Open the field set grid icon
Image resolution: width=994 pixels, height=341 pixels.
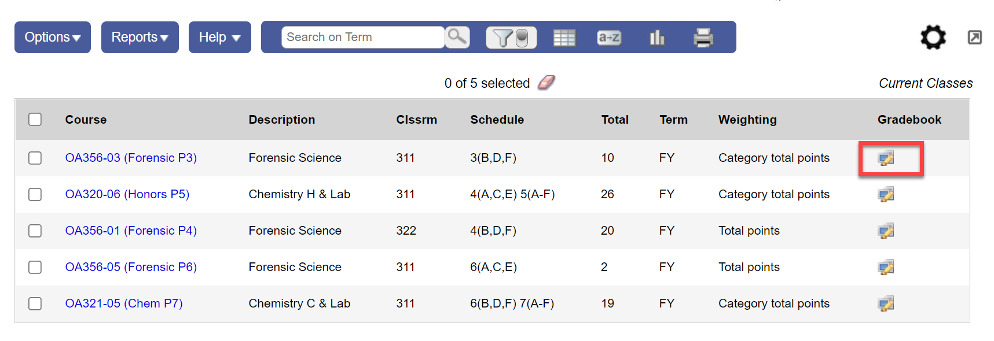point(564,37)
